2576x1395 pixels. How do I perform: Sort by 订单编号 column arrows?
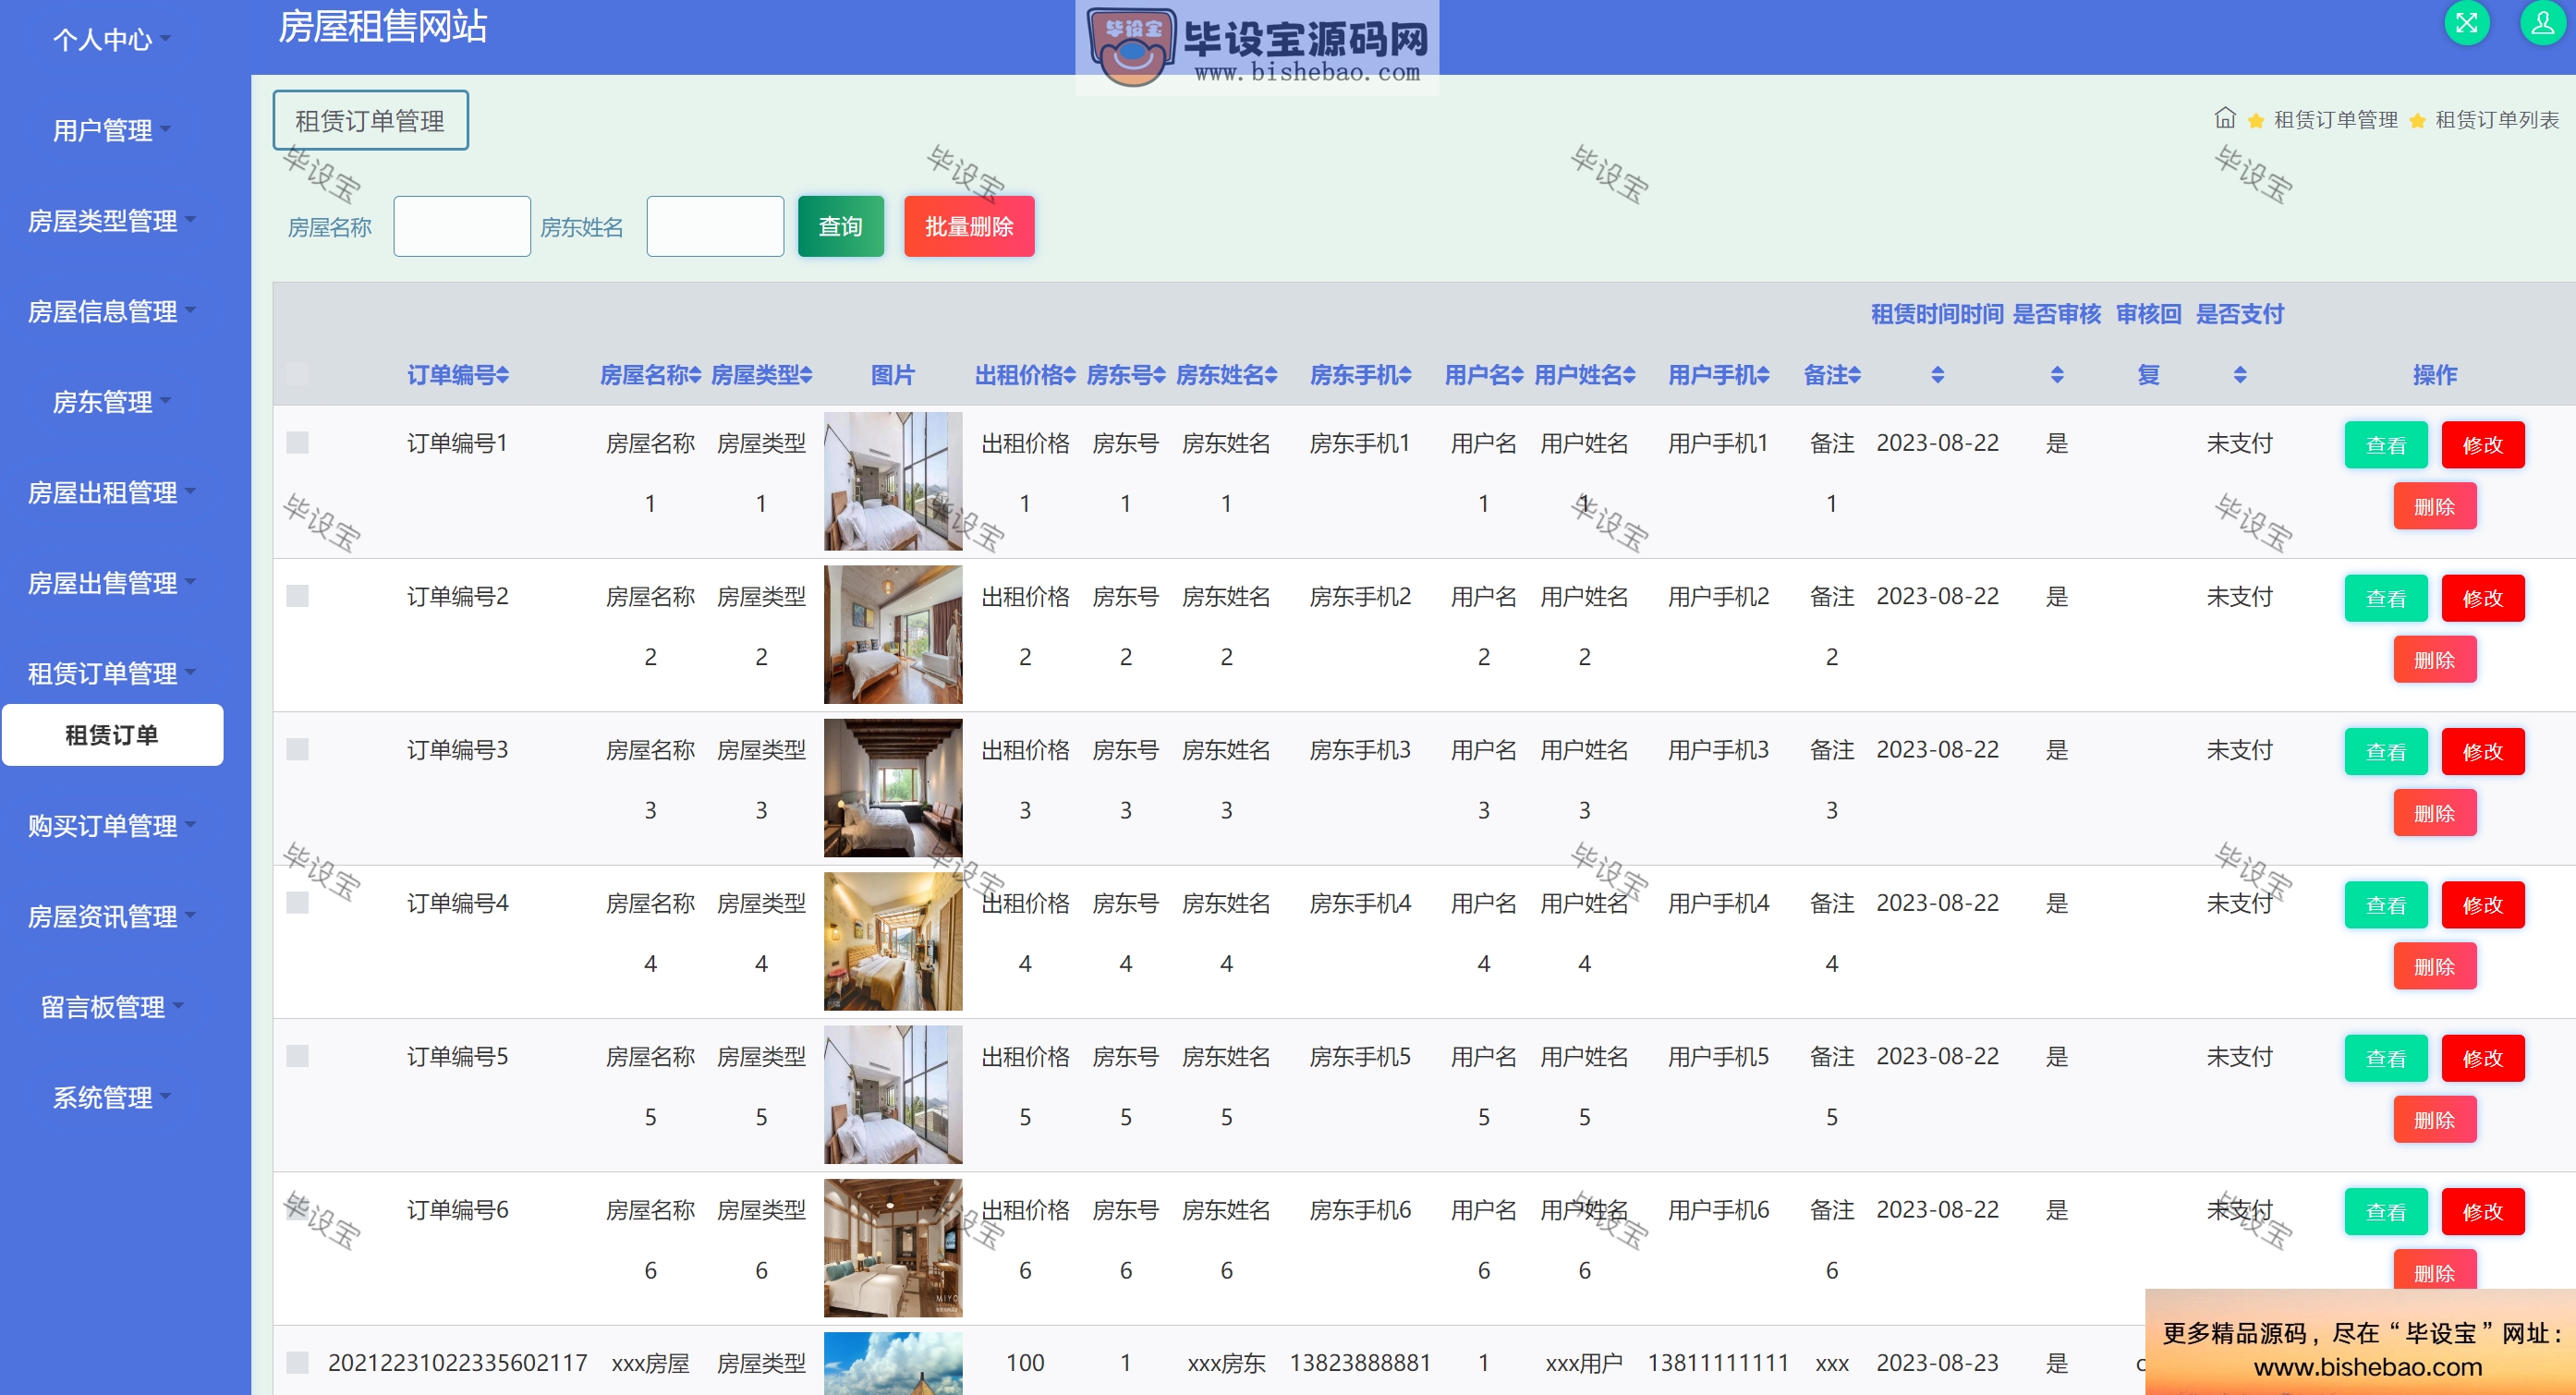click(502, 375)
